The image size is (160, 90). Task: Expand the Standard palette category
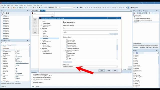pyautogui.click(x=133, y=55)
